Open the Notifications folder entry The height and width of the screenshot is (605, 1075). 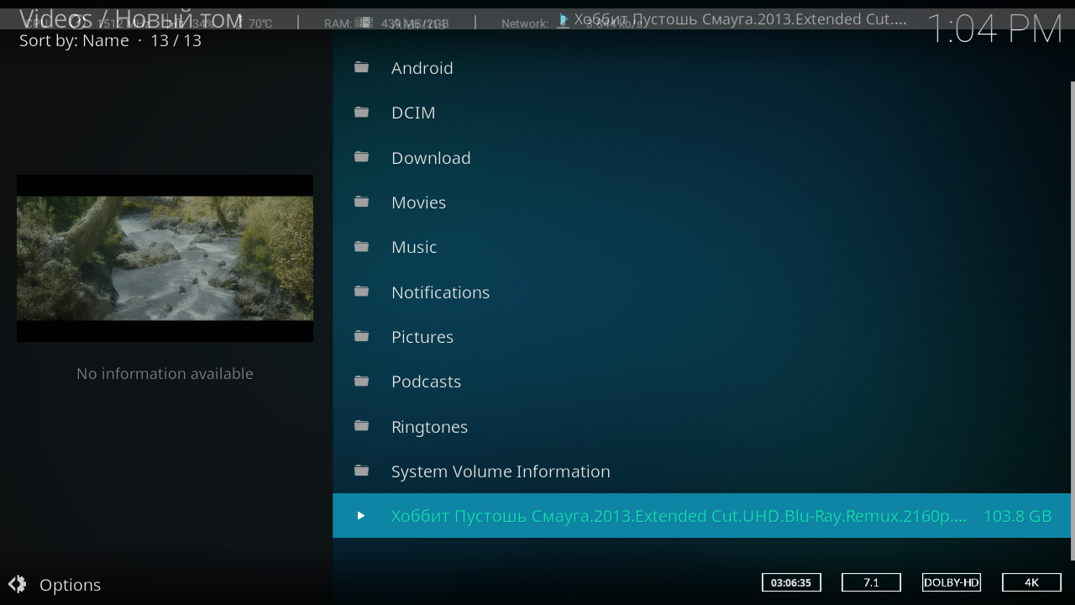[x=702, y=292]
